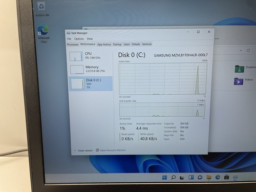Click the 4.4 ms average response value

pos(142,129)
